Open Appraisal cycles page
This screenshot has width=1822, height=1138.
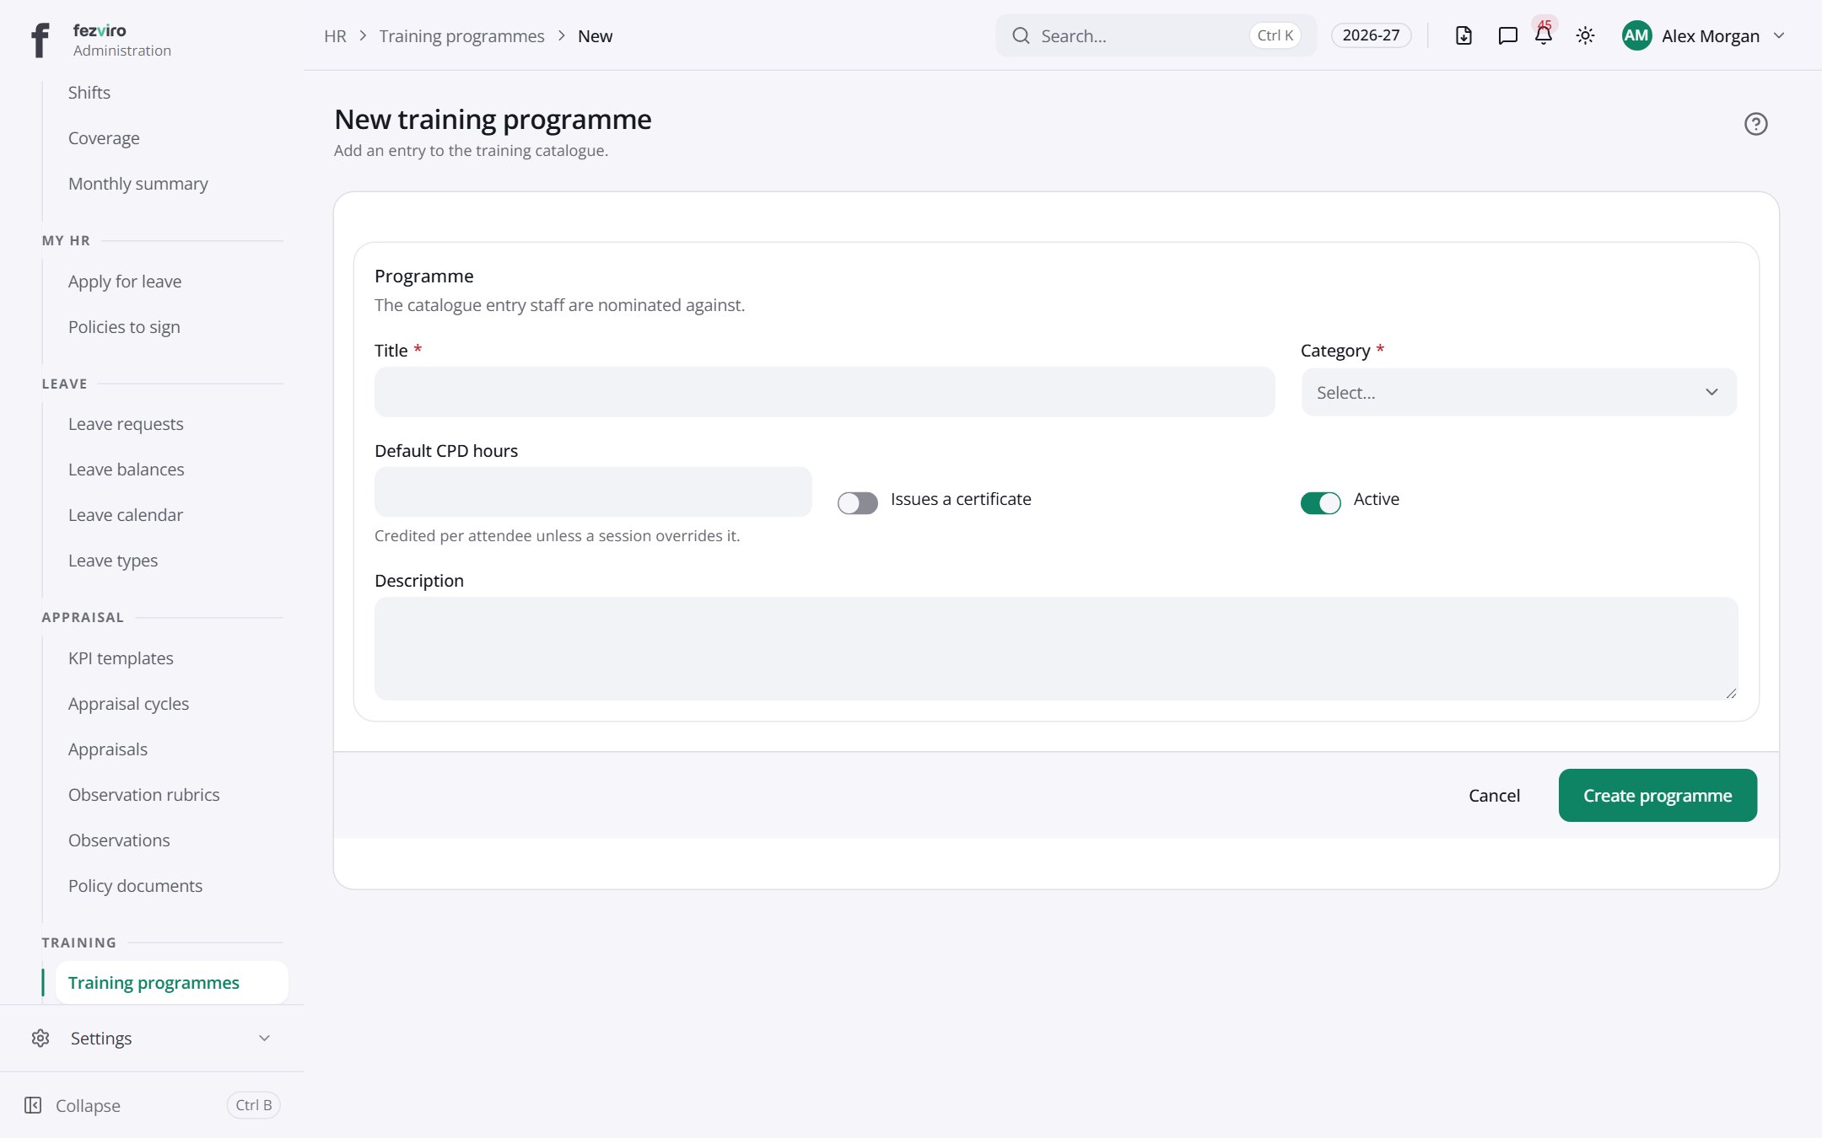point(128,704)
